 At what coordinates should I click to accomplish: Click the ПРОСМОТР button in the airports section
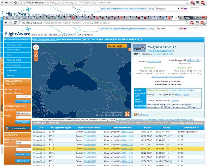click(23, 161)
